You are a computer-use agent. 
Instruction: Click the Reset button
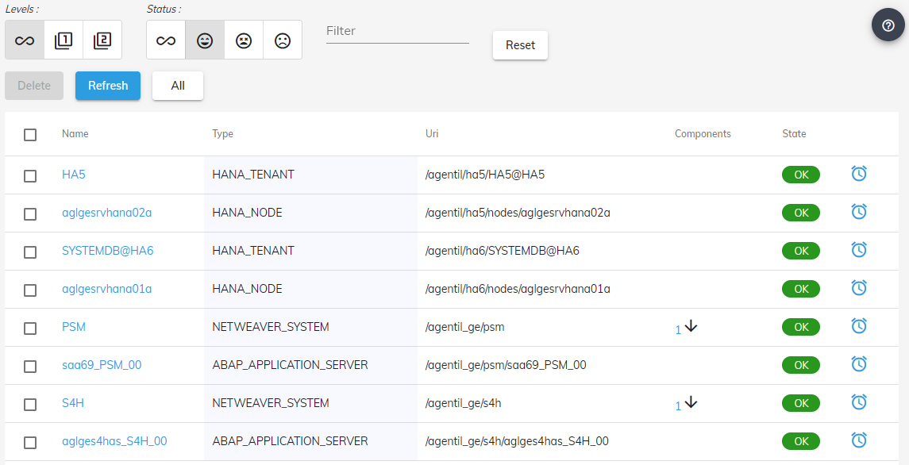click(520, 45)
